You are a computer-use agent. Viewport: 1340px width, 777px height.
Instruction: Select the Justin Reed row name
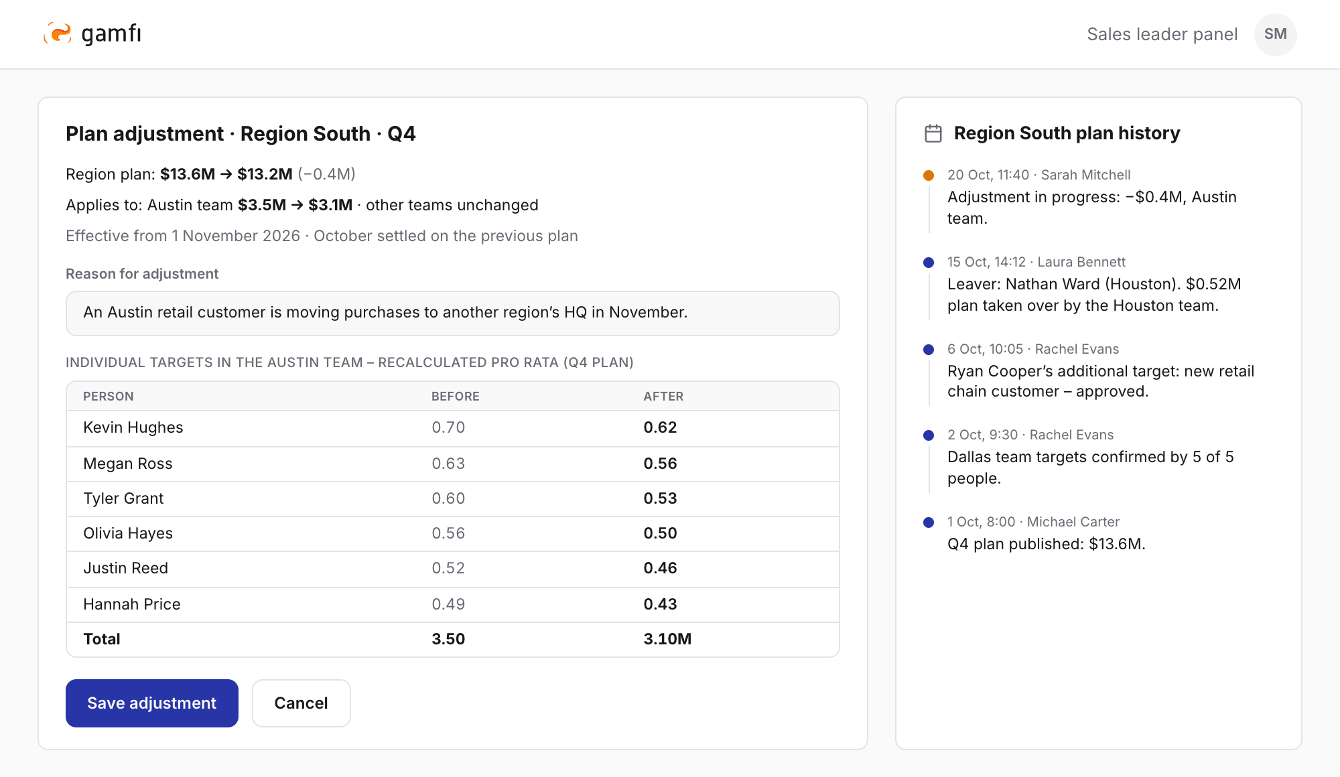click(125, 568)
